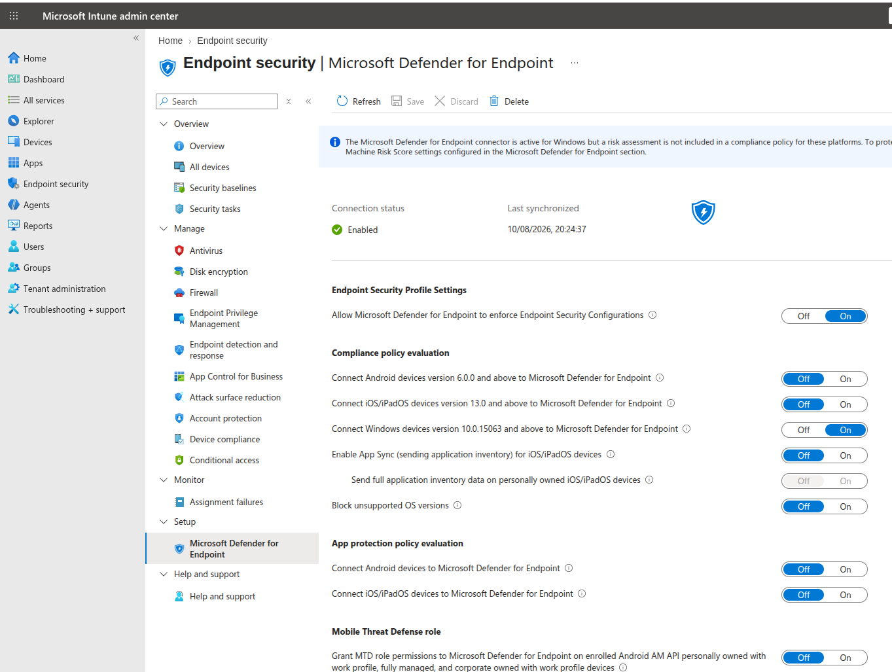
Task: Open All services in left navigation
Action: pyautogui.click(x=44, y=100)
